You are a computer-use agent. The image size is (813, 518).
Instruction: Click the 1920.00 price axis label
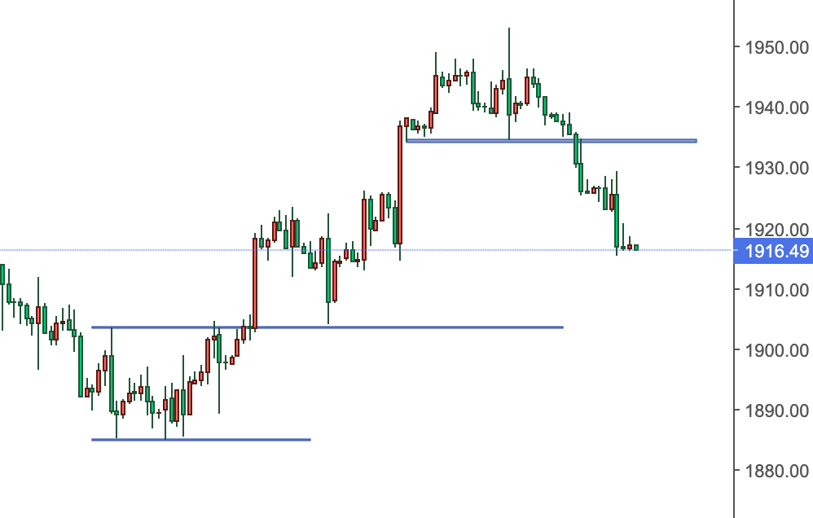pos(771,230)
